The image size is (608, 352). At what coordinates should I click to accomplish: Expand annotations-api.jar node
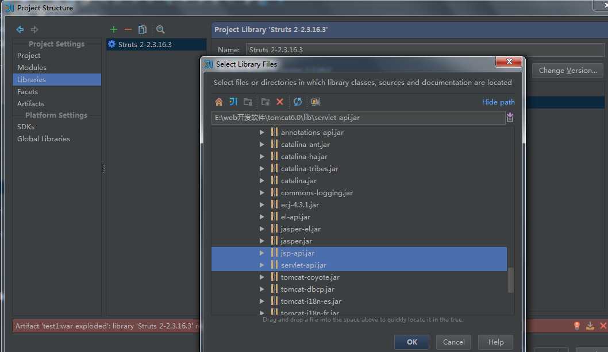point(262,133)
